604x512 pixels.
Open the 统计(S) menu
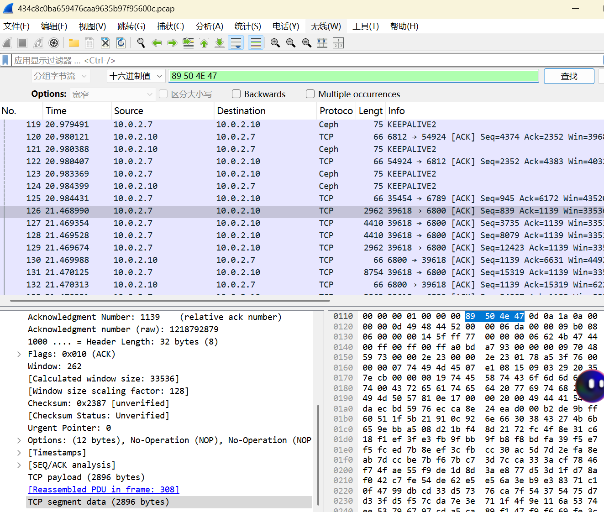click(x=247, y=26)
